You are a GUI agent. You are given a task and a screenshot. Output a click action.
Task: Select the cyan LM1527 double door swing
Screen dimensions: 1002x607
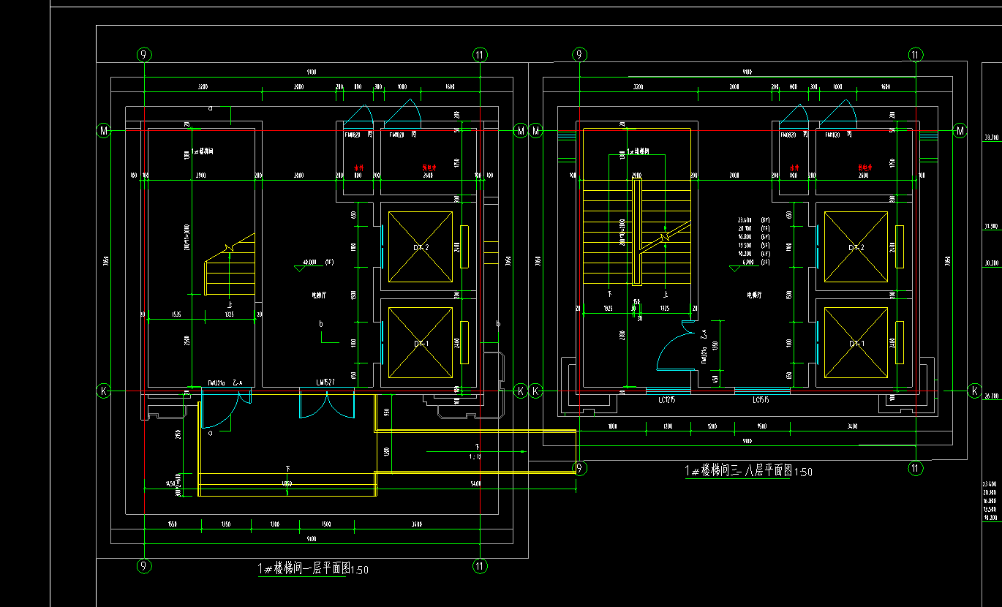tap(327, 405)
